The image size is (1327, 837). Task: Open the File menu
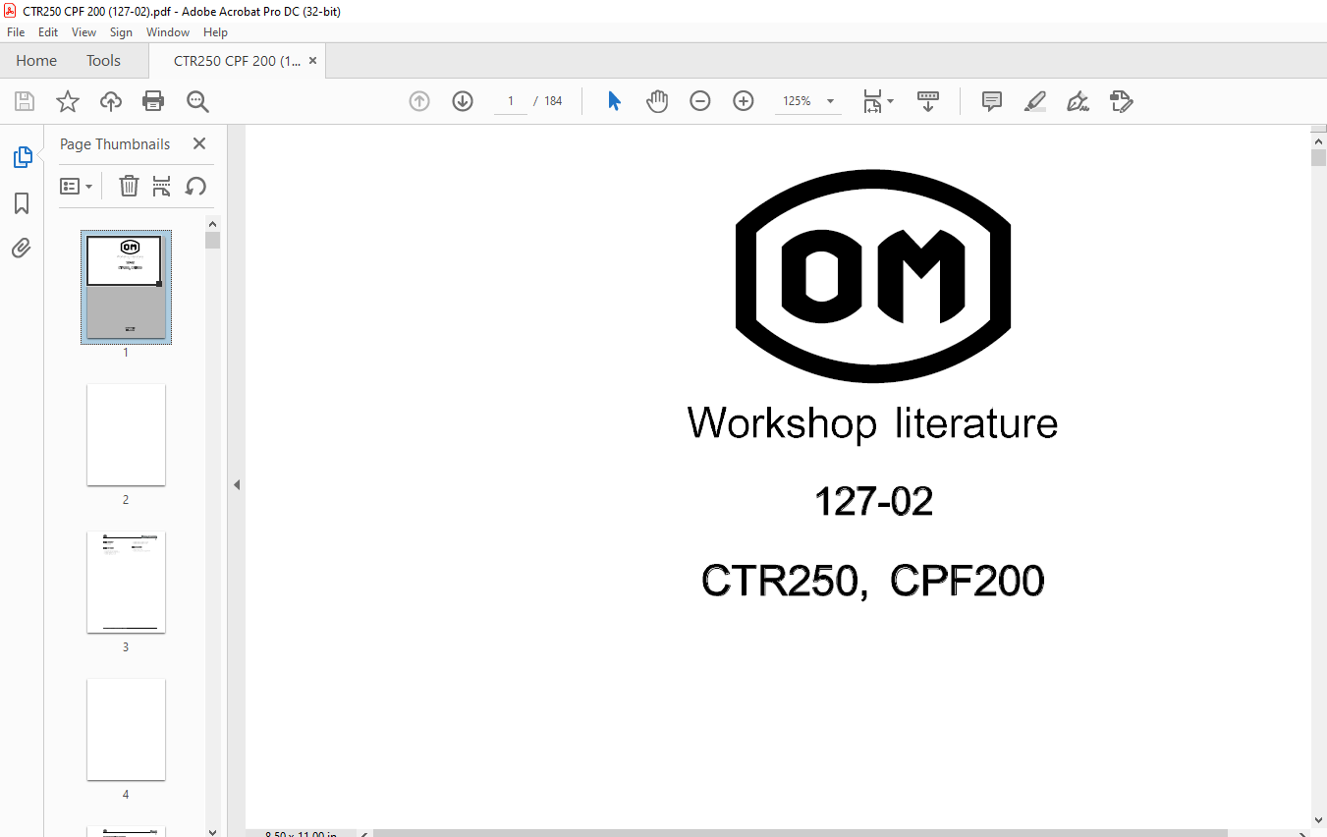[16, 32]
